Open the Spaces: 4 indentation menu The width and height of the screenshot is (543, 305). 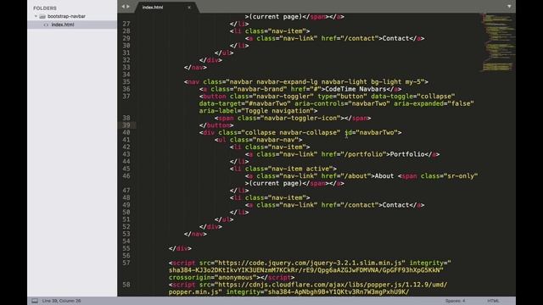tap(455, 301)
